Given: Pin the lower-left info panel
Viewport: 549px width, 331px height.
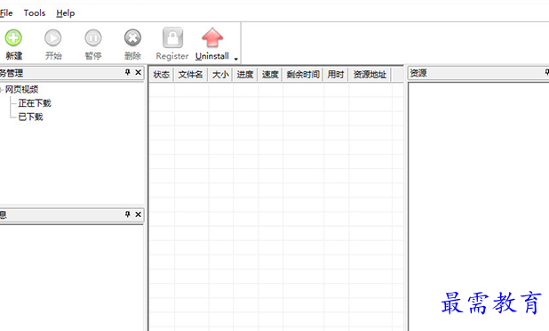Looking at the screenshot, I should 127,214.
